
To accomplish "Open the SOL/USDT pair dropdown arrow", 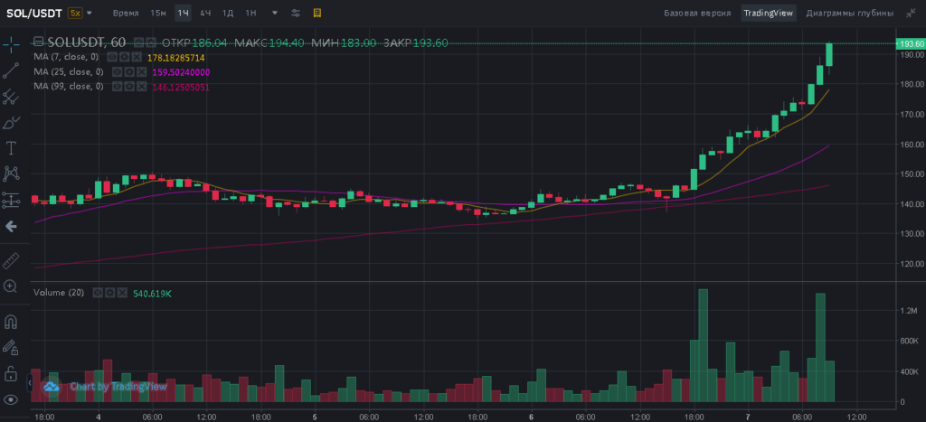I will (91, 14).
